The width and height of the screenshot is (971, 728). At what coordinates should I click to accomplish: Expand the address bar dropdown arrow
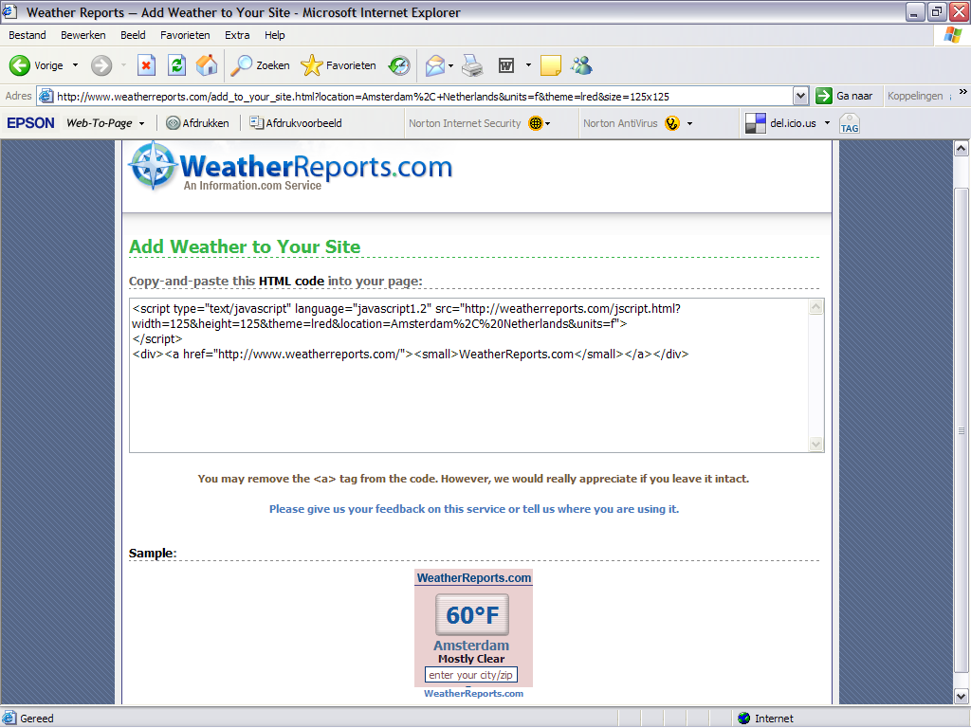point(799,96)
